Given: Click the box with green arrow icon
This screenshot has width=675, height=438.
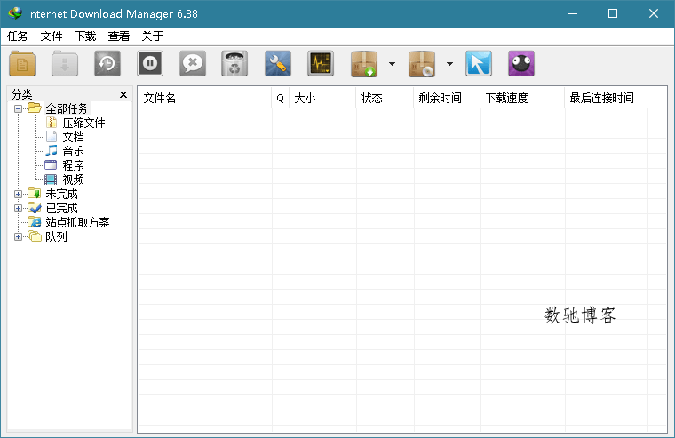Looking at the screenshot, I should pyautogui.click(x=364, y=64).
